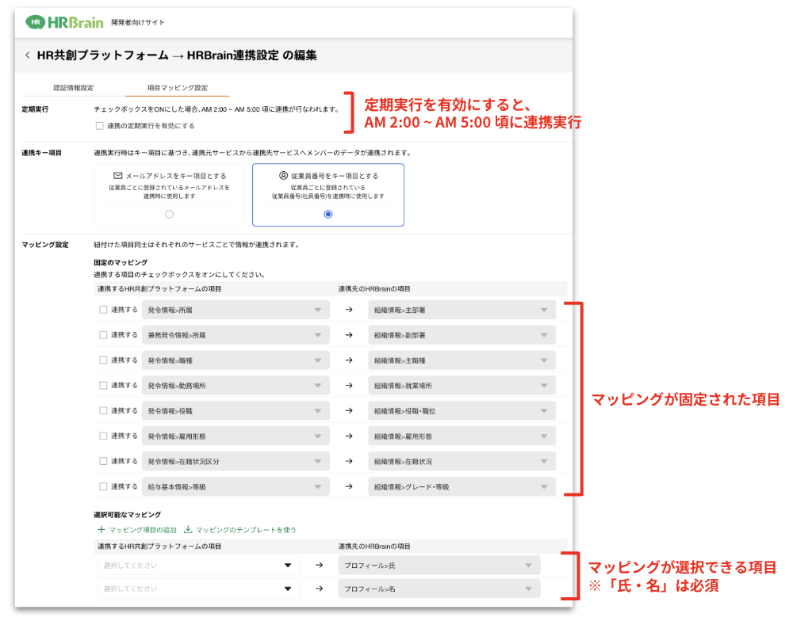Click the download icon for mapping template
This screenshot has width=812, height=621.
(x=188, y=529)
